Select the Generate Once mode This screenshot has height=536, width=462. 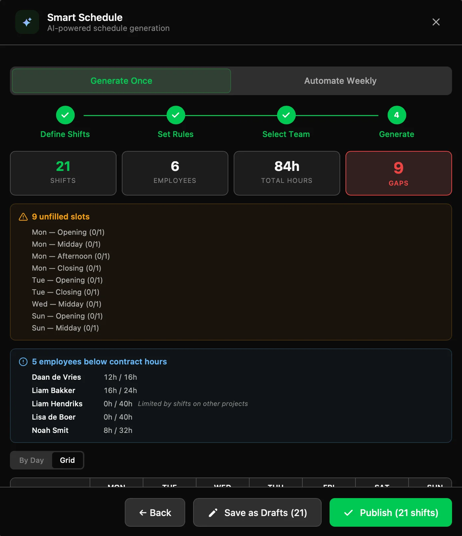[121, 81]
